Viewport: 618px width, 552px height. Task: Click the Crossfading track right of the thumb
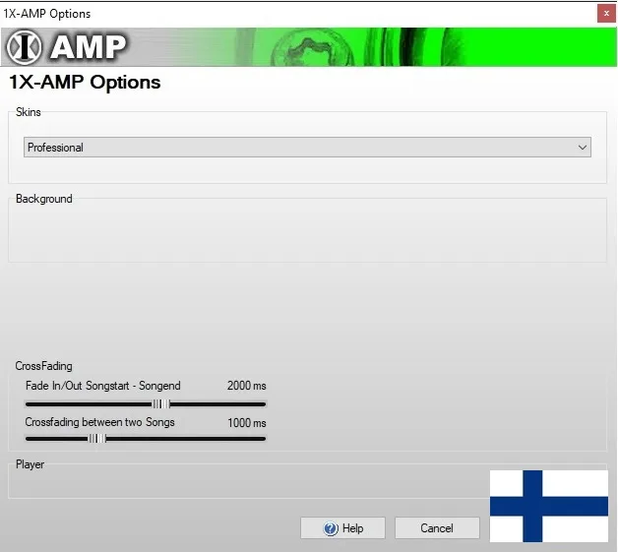coord(187,439)
